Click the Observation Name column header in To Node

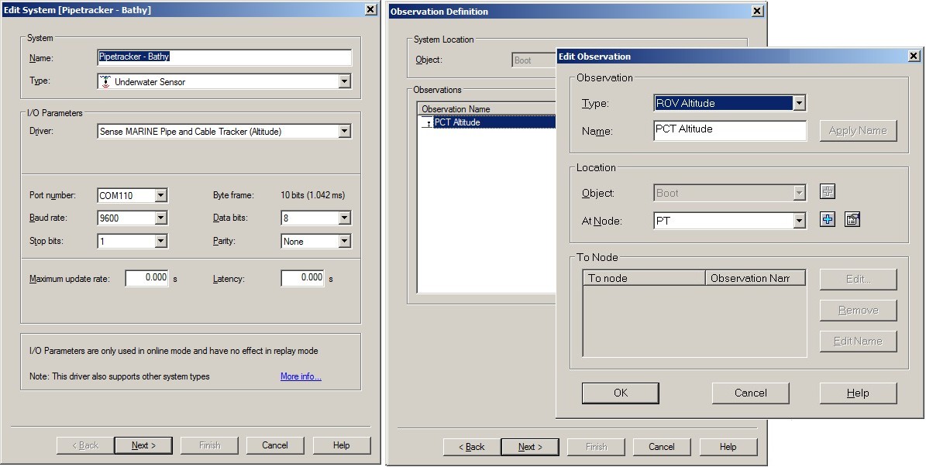[756, 278]
